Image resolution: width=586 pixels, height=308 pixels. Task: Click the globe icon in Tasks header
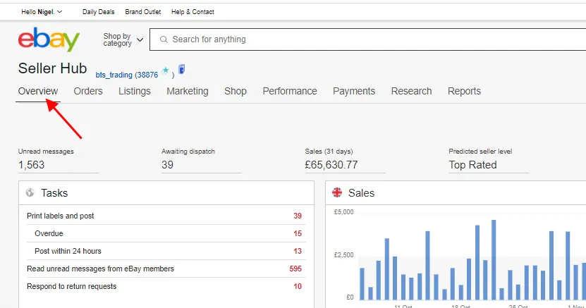(x=30, y=192)
